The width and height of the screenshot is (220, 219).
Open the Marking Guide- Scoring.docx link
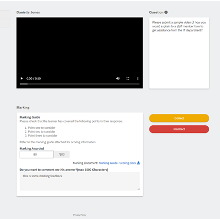(117, 163)
